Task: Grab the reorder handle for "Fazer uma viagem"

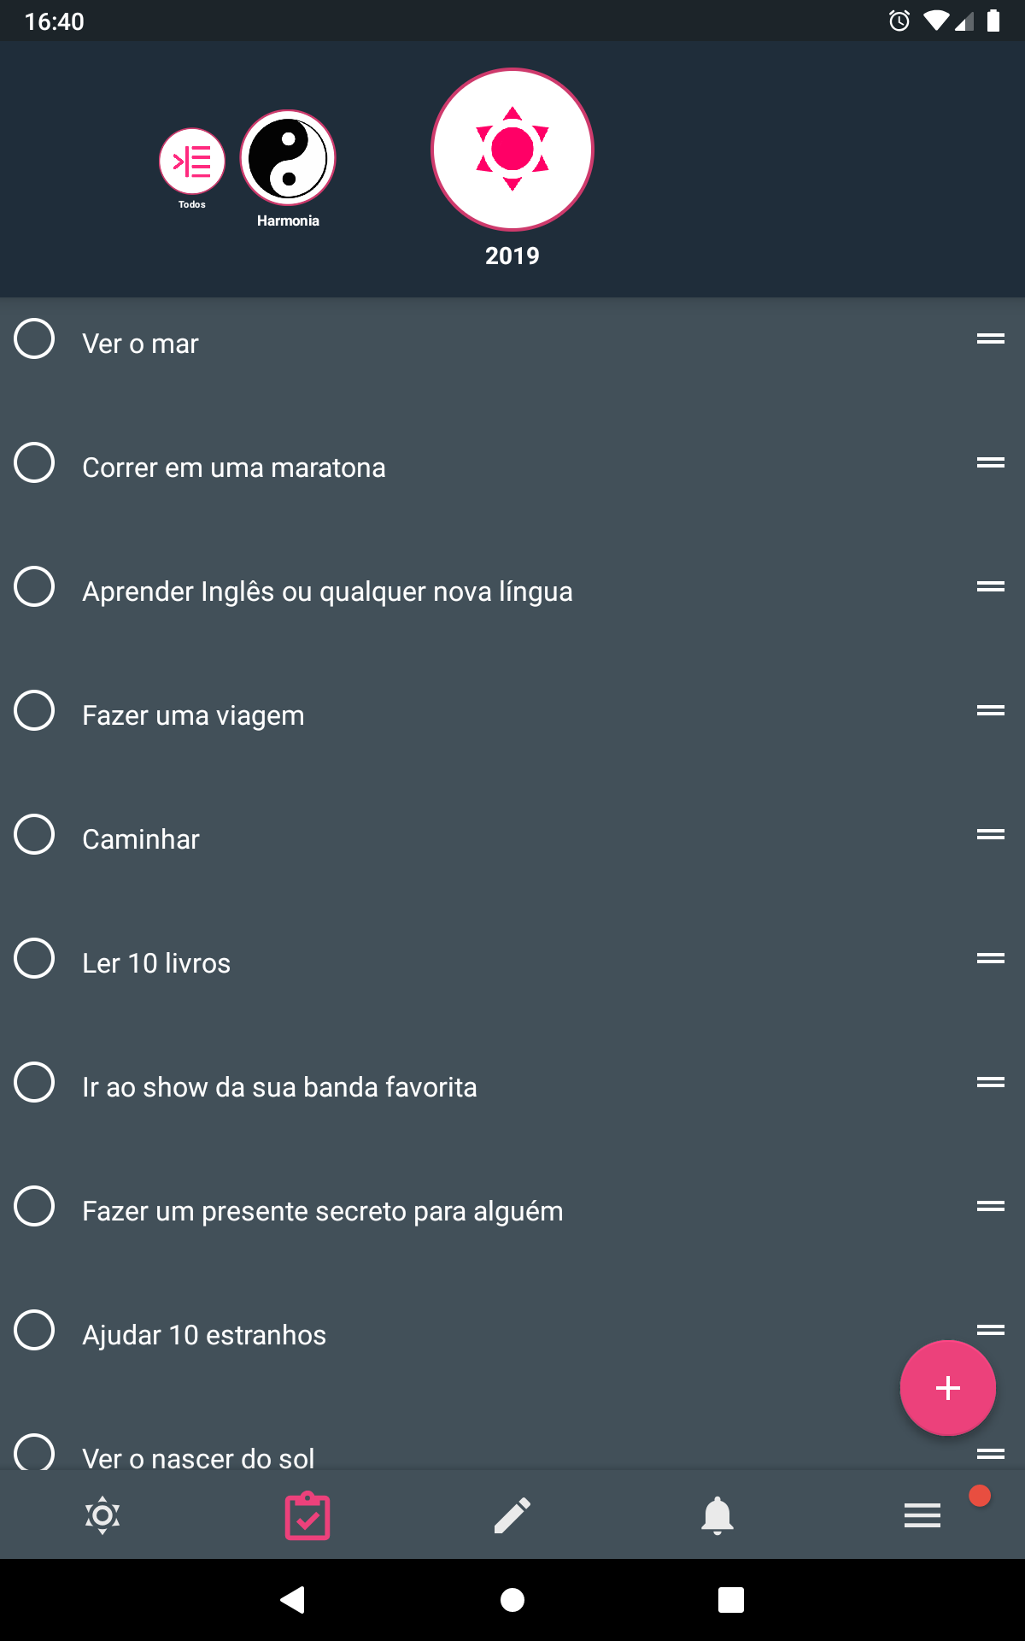Action: point(991,710)
